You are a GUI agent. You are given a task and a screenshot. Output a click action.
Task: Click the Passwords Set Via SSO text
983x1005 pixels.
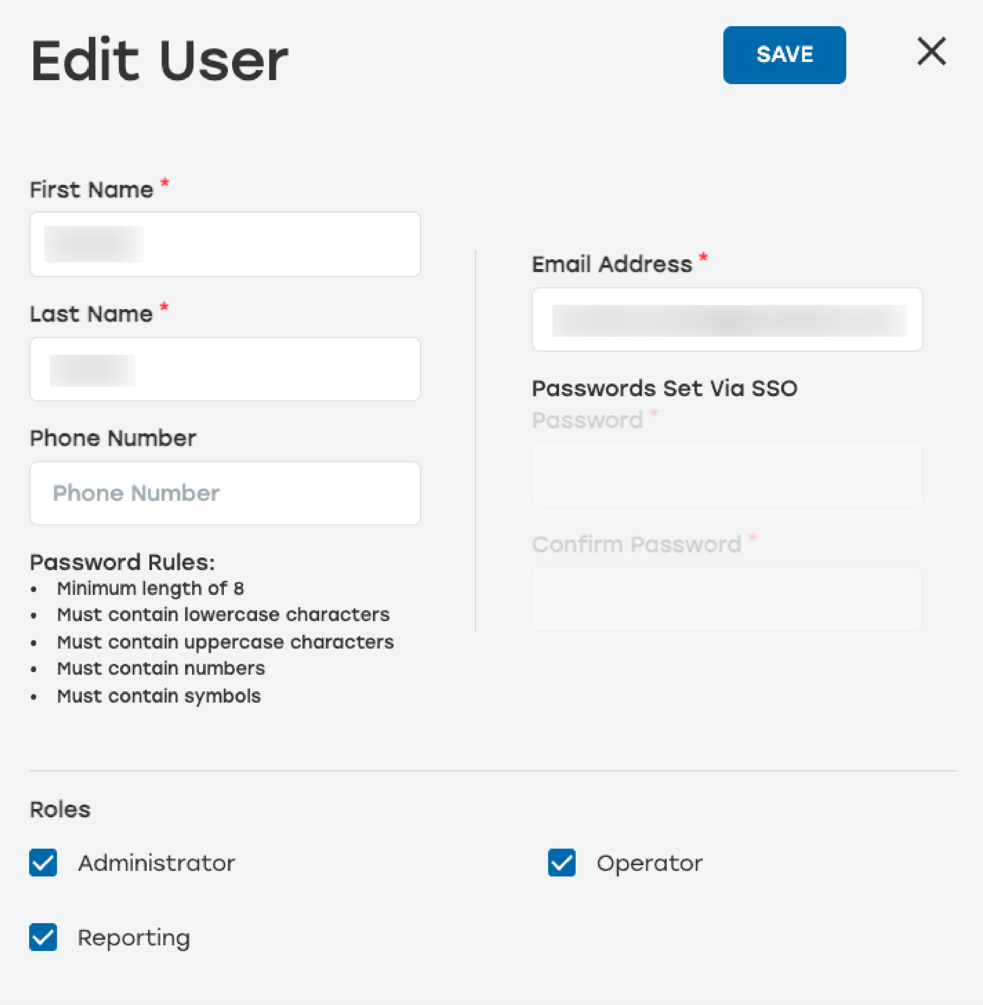(x=664, y=388)
